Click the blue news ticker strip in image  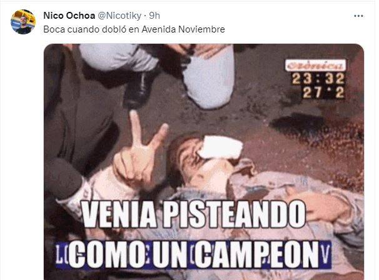(194, 255)
